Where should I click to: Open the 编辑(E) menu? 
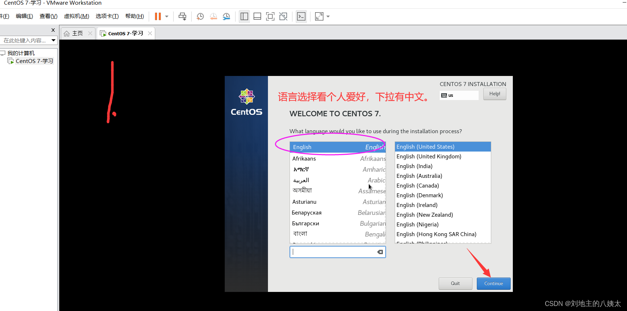click(24, 16)
